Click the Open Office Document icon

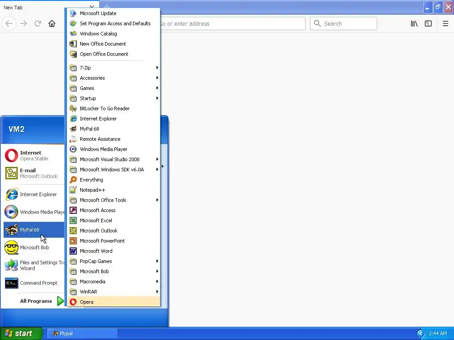click(x=73, y=54)
